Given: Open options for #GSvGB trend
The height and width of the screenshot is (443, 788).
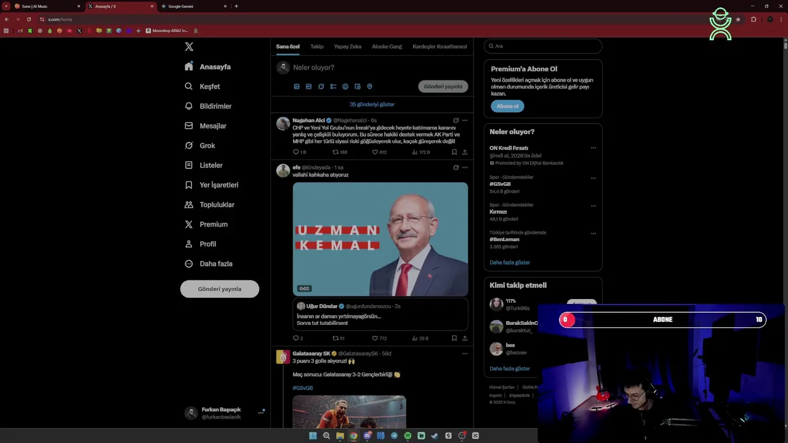Looking at the screenshot, I should [x=593, y=178].
